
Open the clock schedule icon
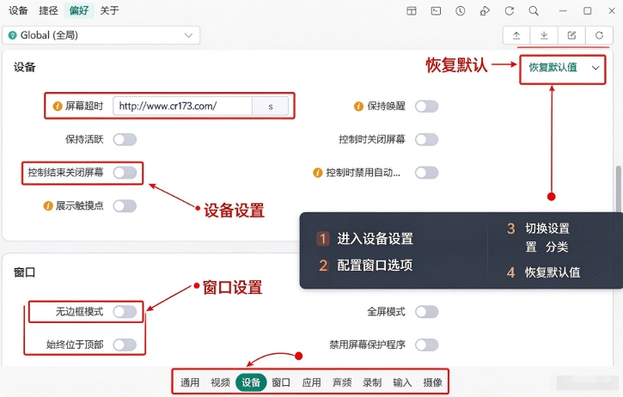pos(460,10)
